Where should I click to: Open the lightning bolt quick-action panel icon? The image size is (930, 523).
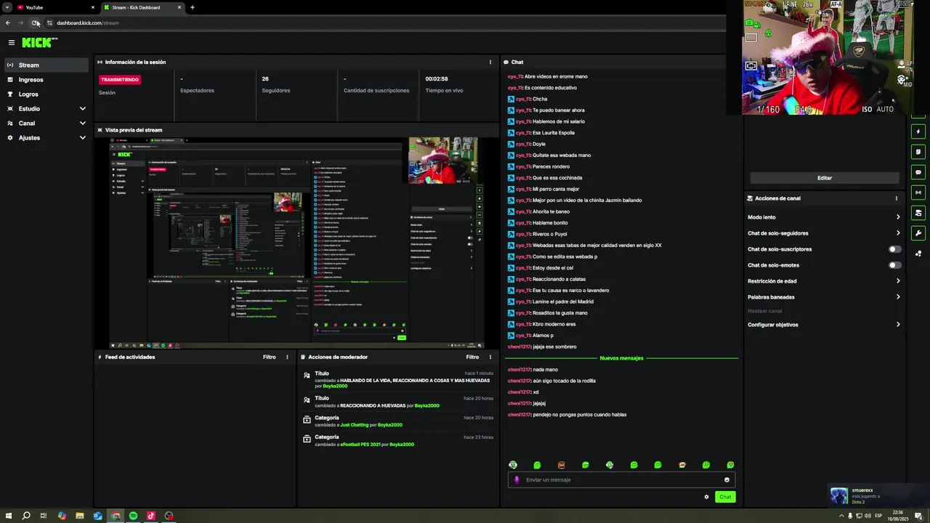(x=918, y=131)
